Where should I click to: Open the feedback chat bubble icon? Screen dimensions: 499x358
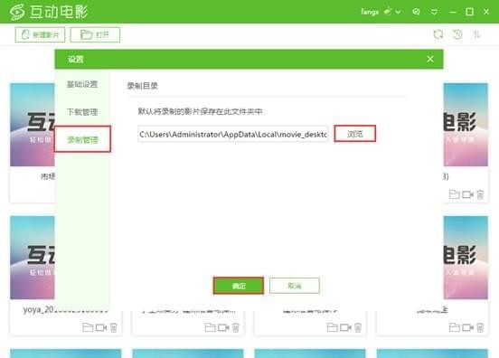click(416, 12)
